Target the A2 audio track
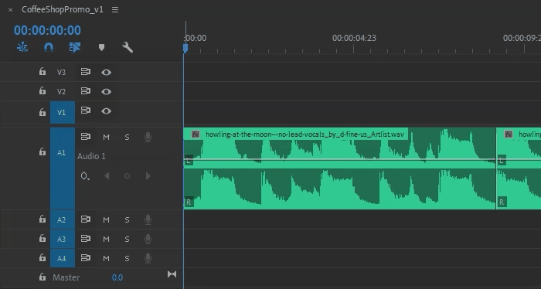This screenshot has width=541, height=289. point(61,219)
